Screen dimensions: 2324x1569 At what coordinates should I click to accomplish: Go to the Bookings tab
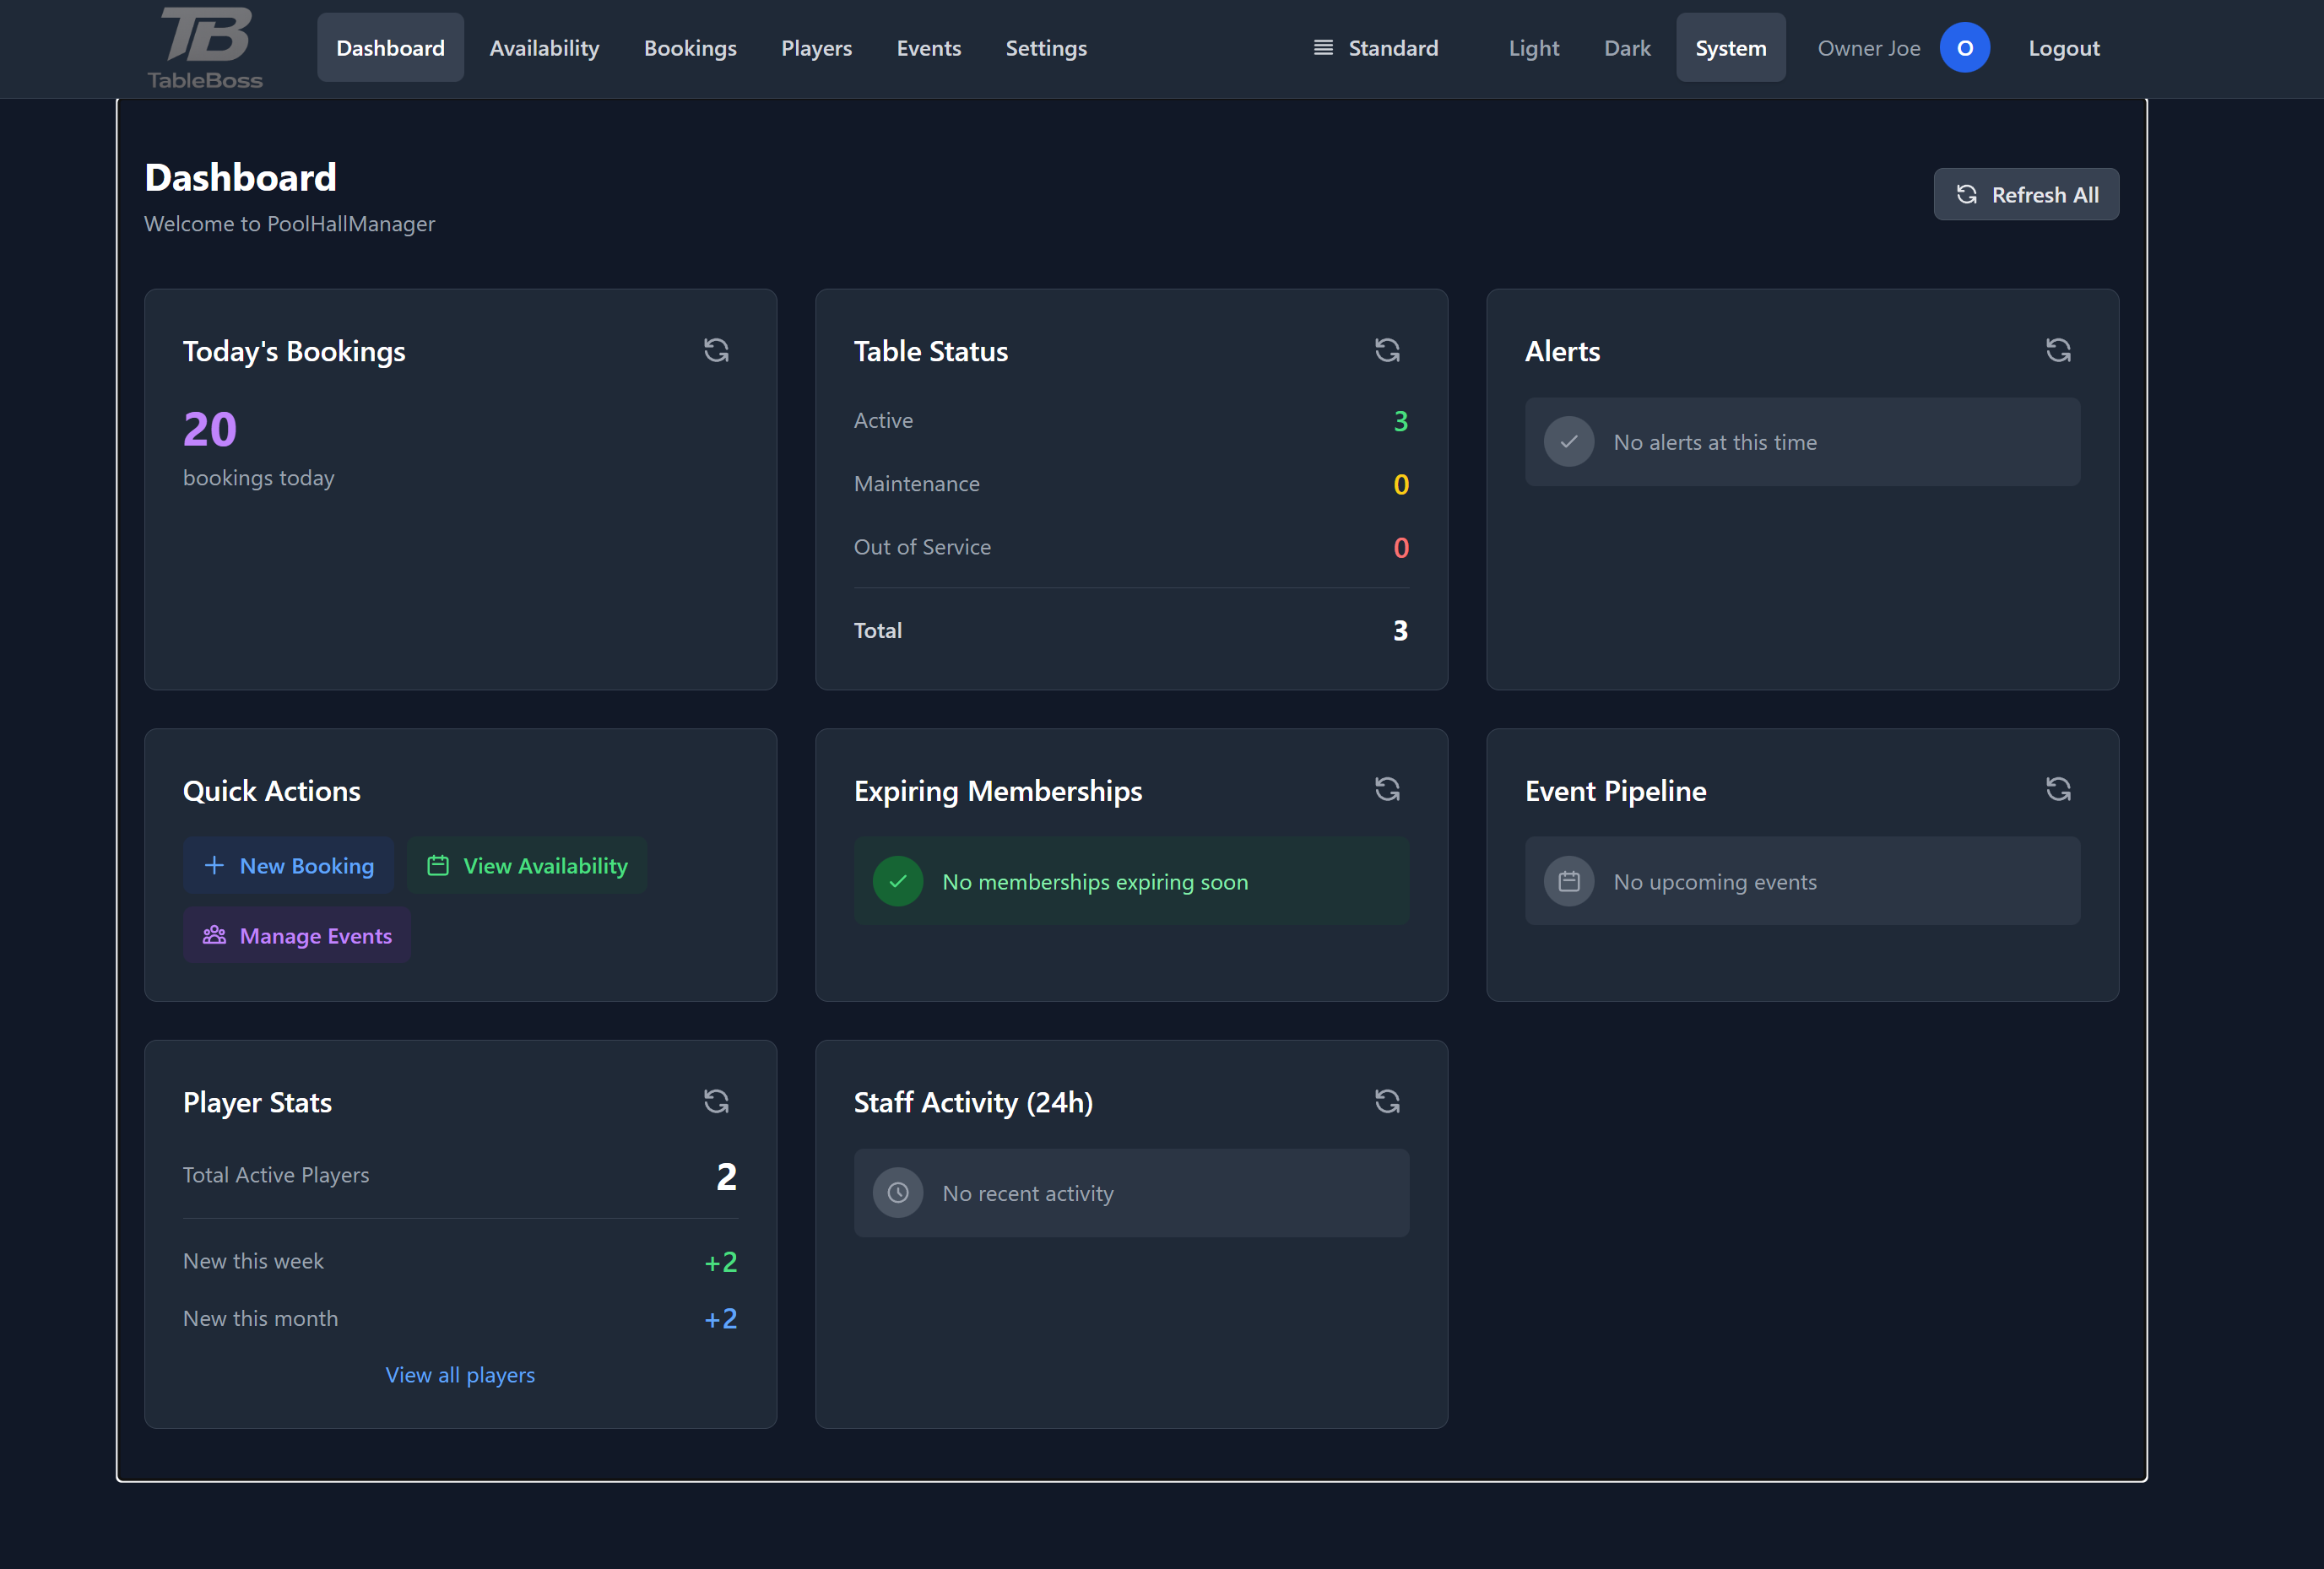(x=690, y=47)
